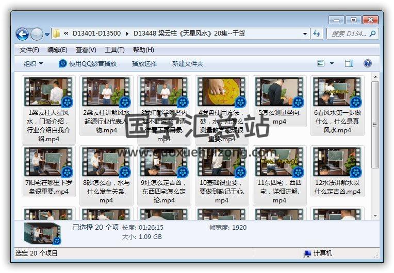The width and height of the screenshot is (394, 273).
Task: Click the change view icon
Action: coord(321,63)
